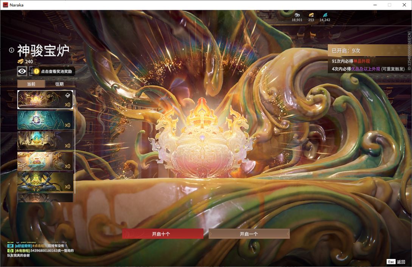Viewport: 412px width, 267px height.
Task: Select the fourth gold-patterned furnace thumbnail
Action: (x=45, y=161)
